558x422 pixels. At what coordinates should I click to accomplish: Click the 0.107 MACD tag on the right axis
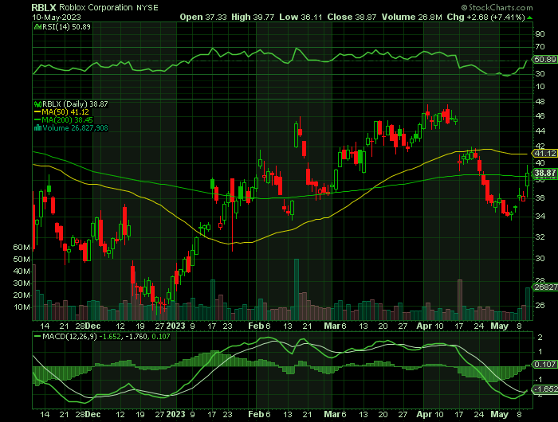[x=544, y=364]
